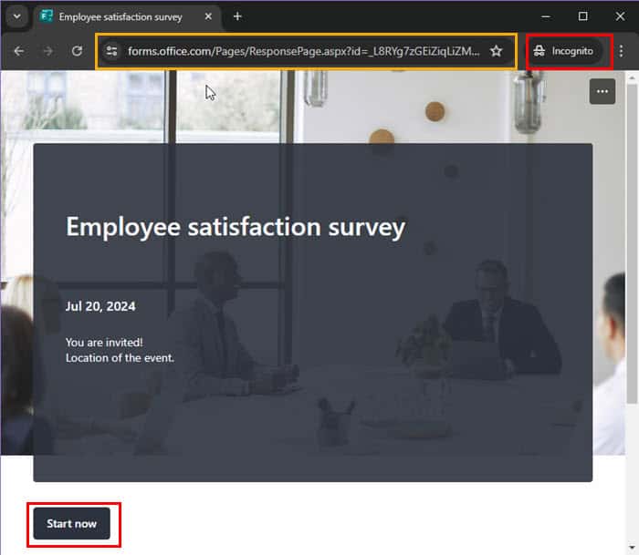
Task: Click the scrollbar down arrow
Action: (632, 548)
